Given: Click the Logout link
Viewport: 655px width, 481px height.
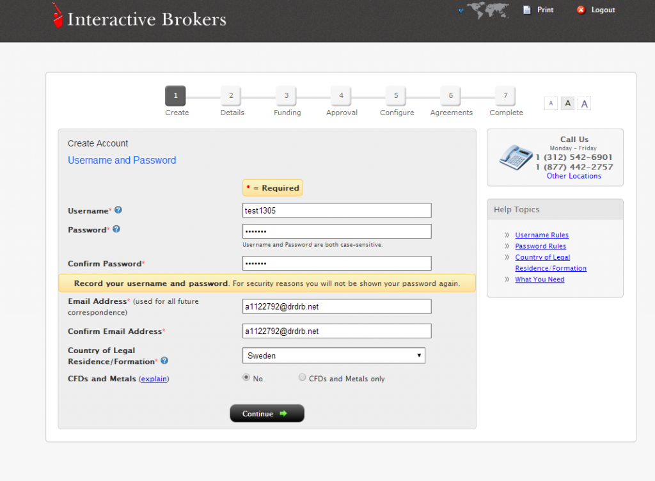Looking at the screenshot, I should click(x=603, y=10).
